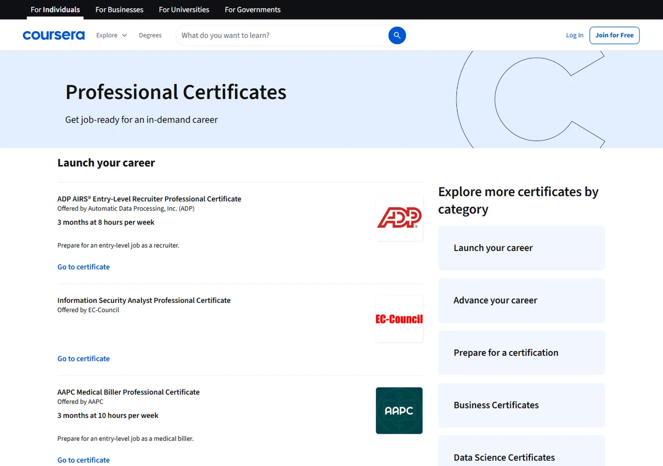Select the Advance your career category card
The width and height of the screenshot is (663, 466).
[x=522, y=300]
